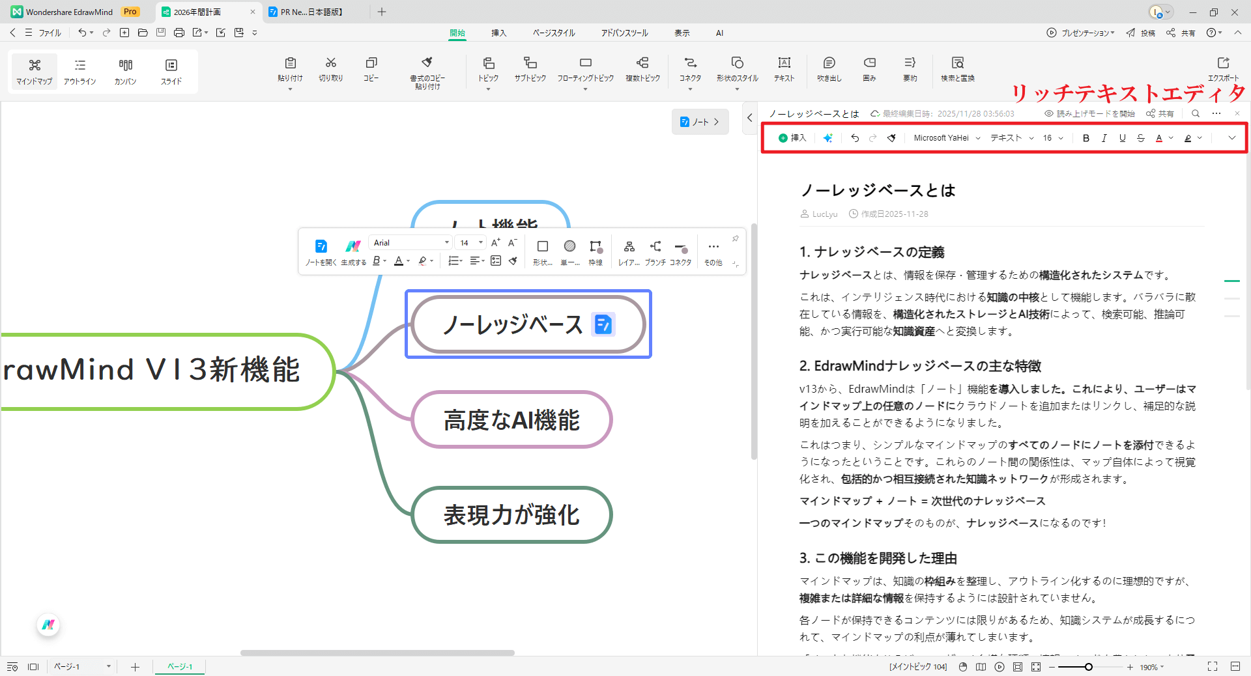Expand the note editor toolbar overflow chevron
This screenshot has height=676, width=1251.
1231,138
